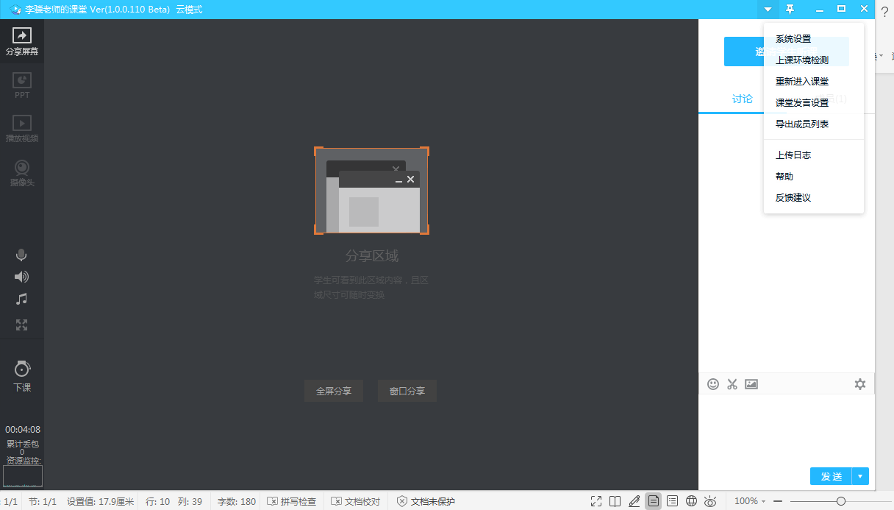Toggle the speaker volume icon

(x=22, y=277)
